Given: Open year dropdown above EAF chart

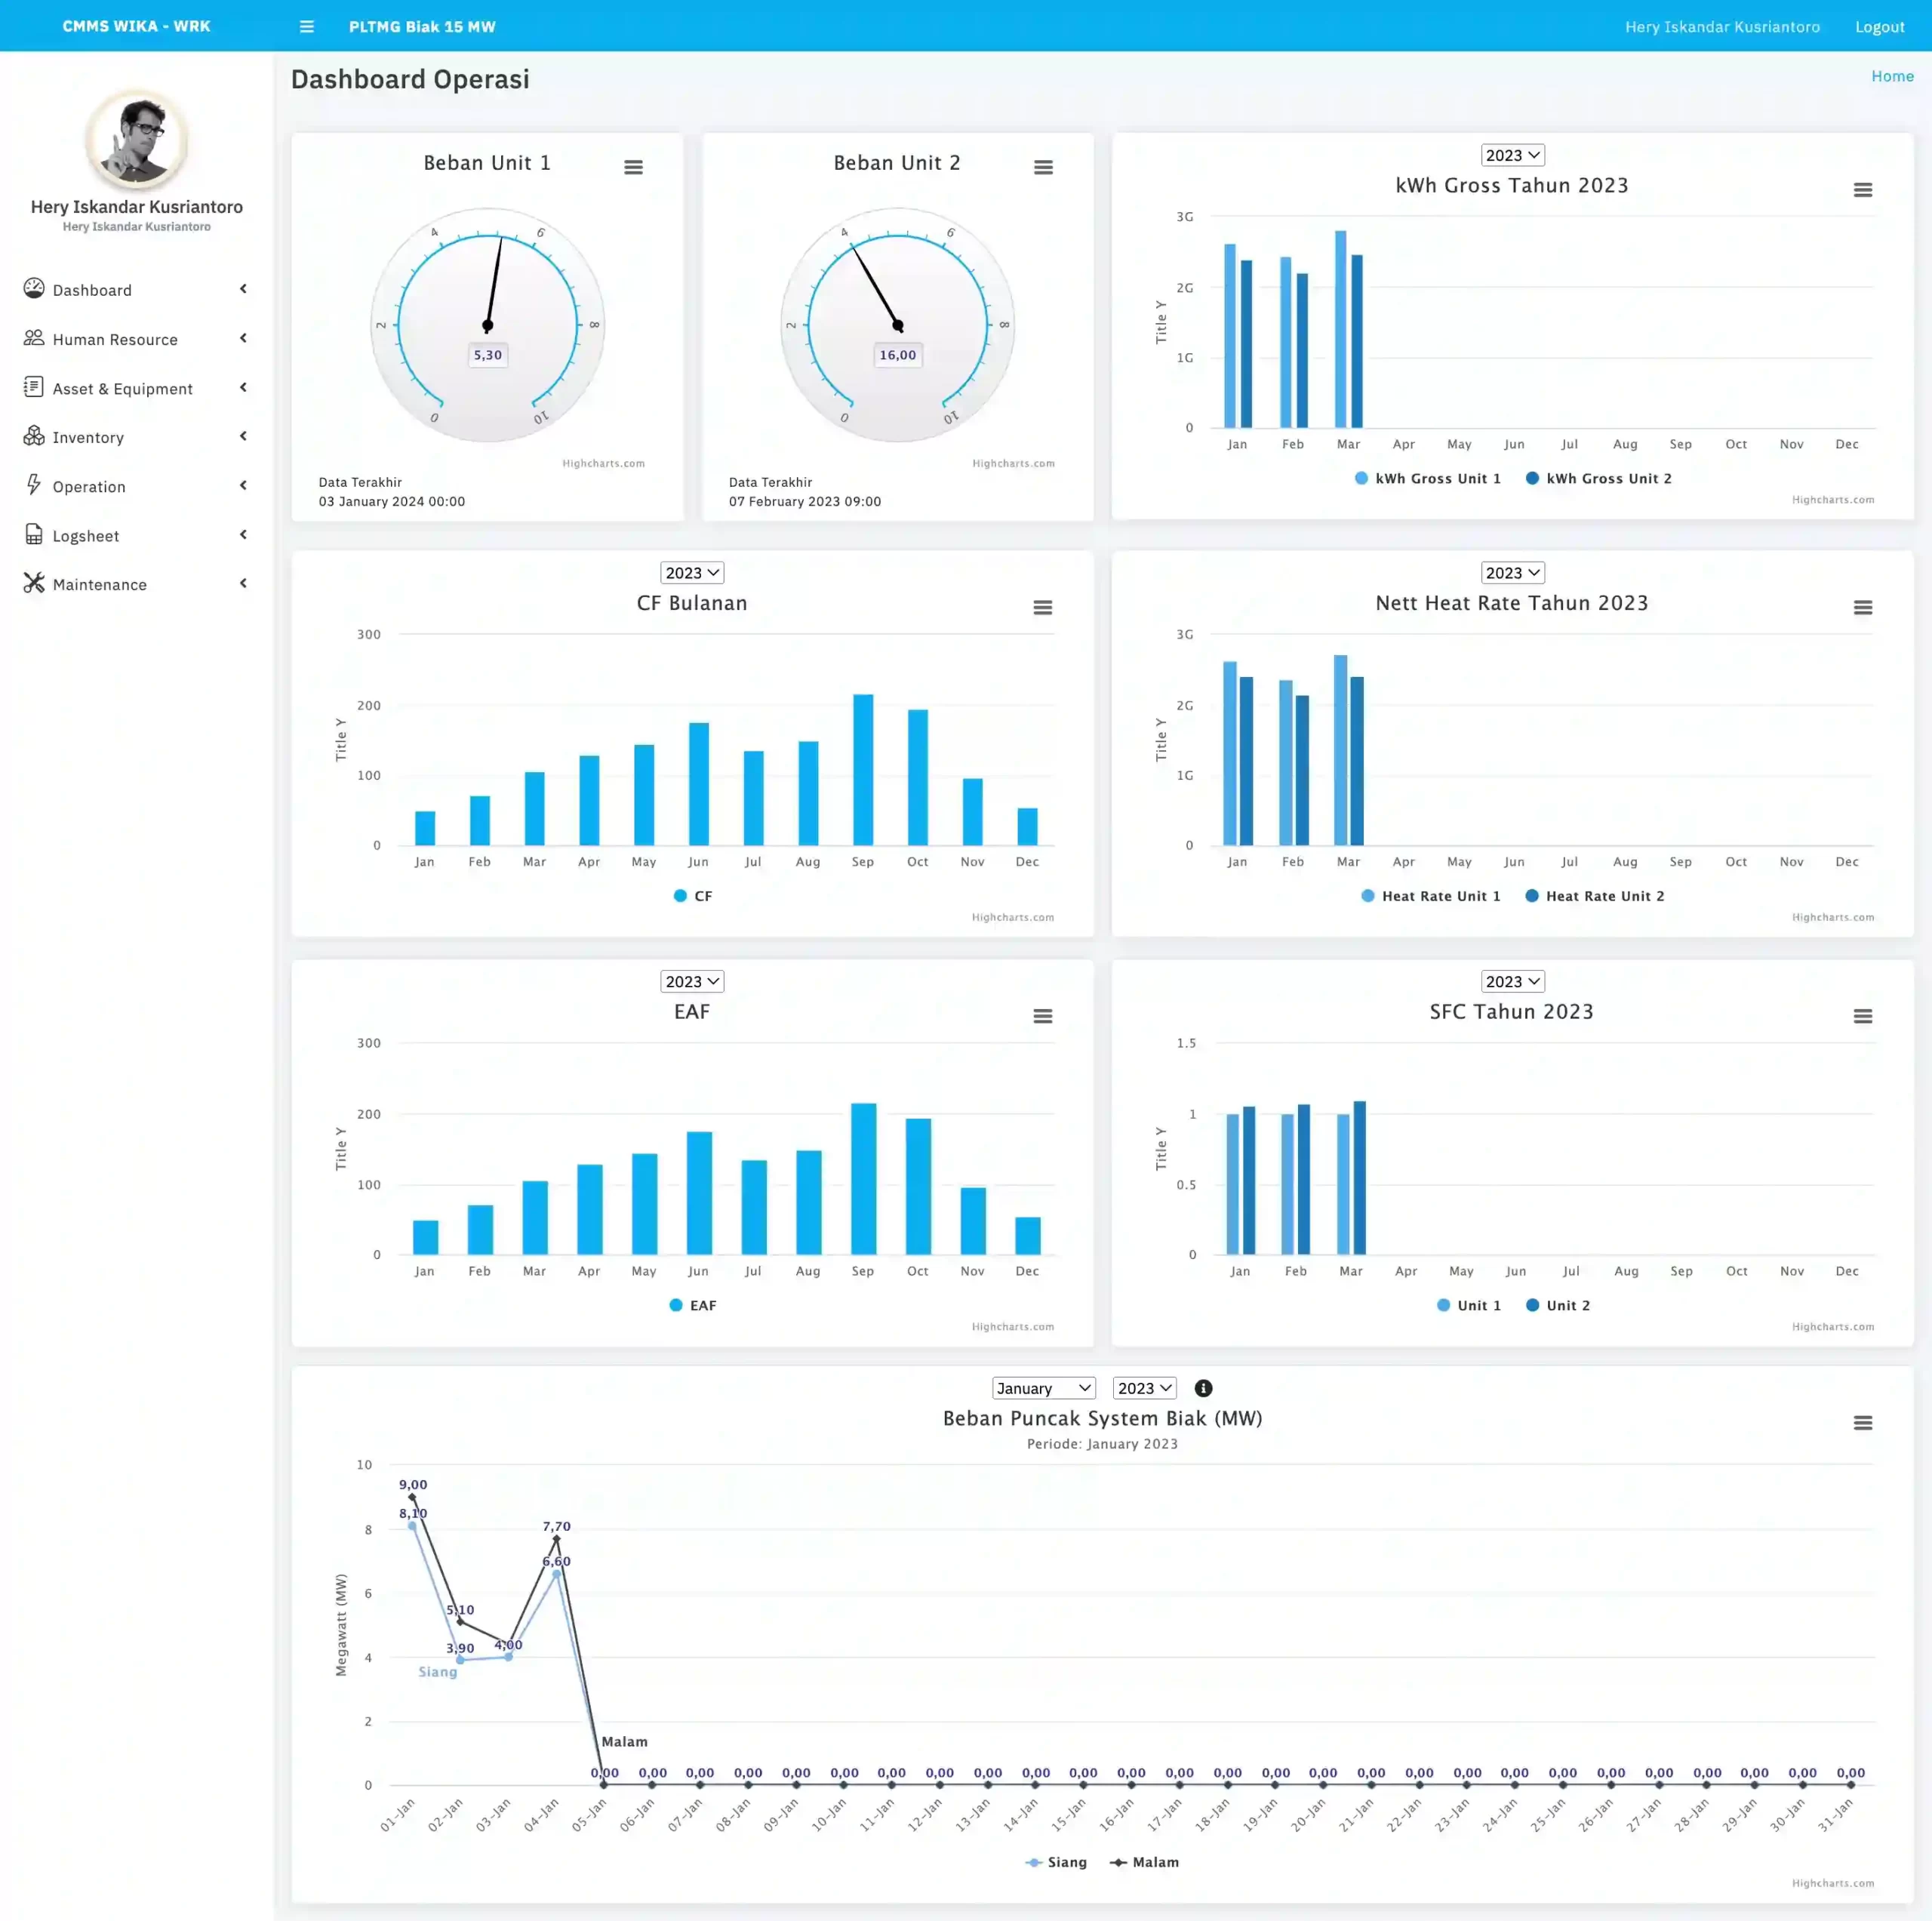Looking at the screenshot, I should pos(692,982).
